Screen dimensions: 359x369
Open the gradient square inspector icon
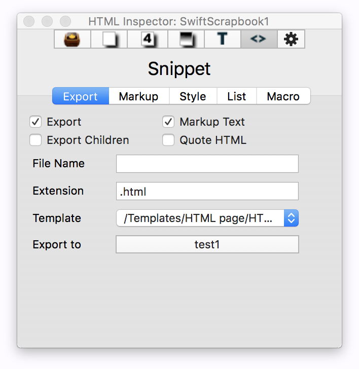pyautogui.click(x=186, y=39)
